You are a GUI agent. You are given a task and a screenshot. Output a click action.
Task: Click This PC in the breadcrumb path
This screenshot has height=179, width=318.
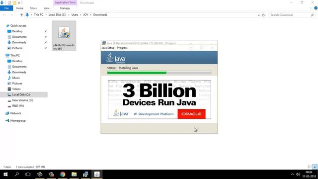(x=39, y=15)
